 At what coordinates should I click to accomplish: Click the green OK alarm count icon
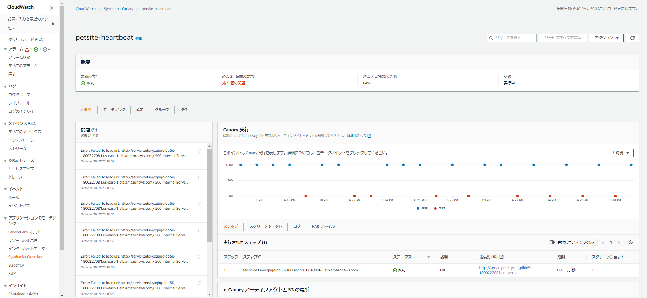(36, 49)
